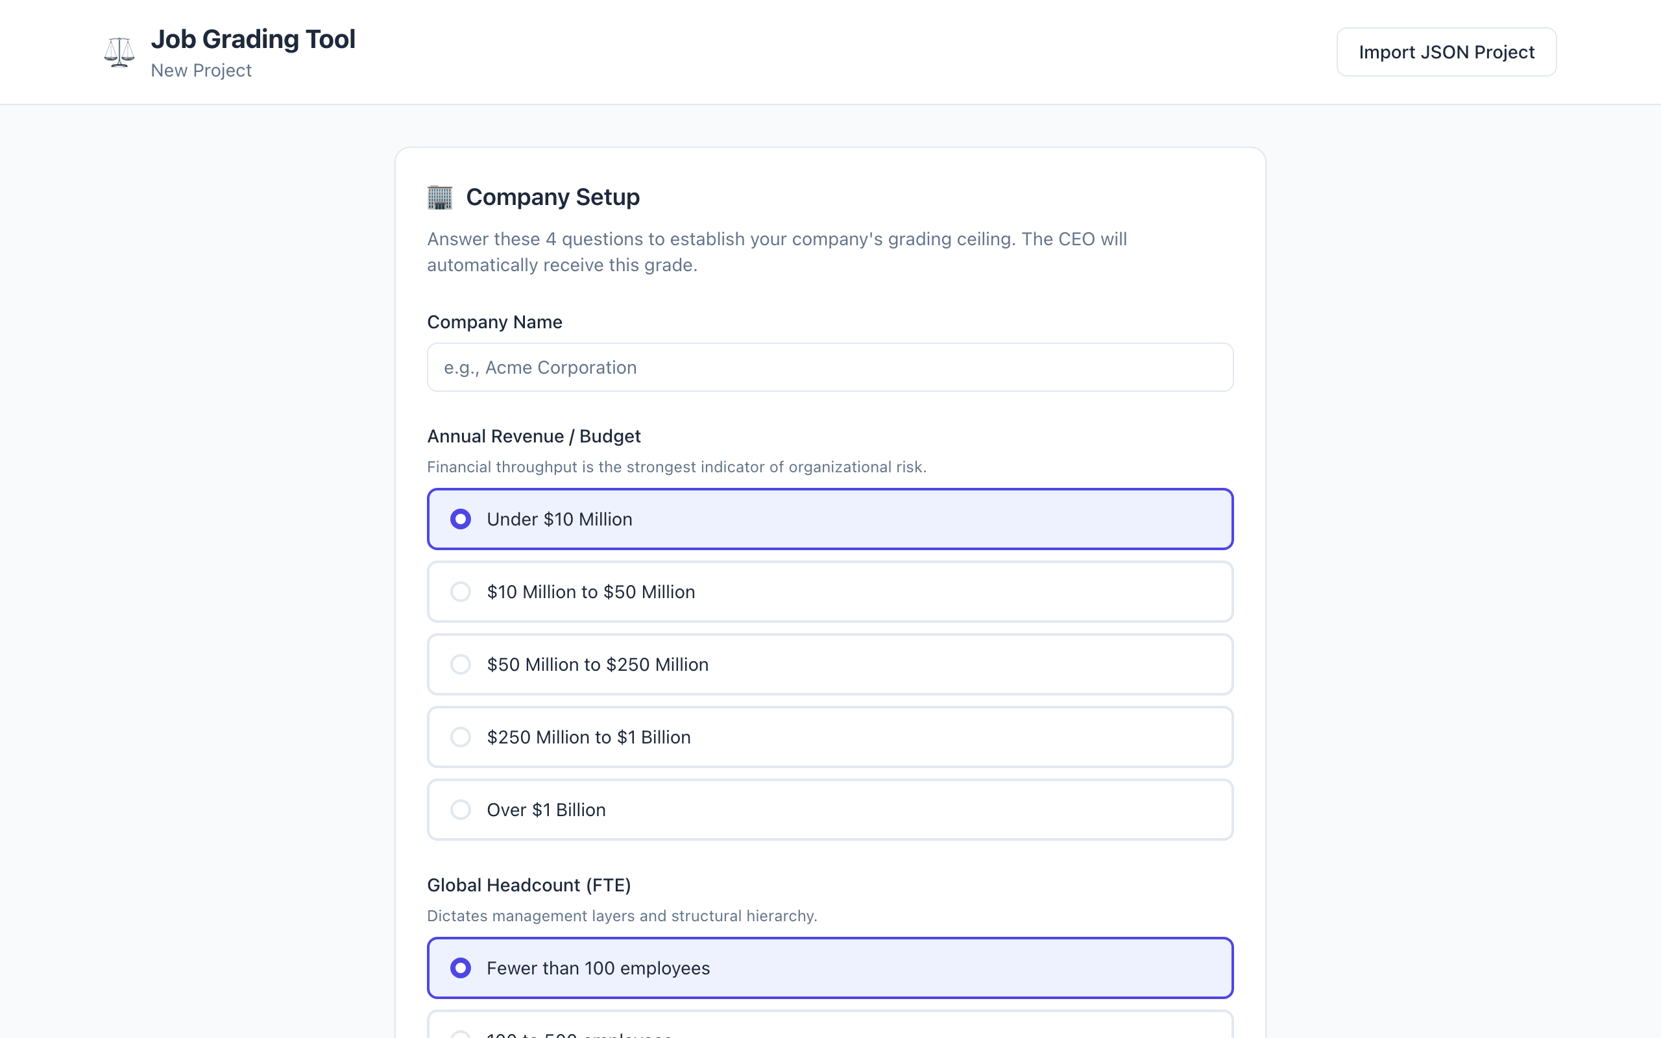Viewport: 1661px width, 1038px height.
Task: Click the Global Headcount (FTE) label
Action: pyautogui.click(x=529, y=886)
